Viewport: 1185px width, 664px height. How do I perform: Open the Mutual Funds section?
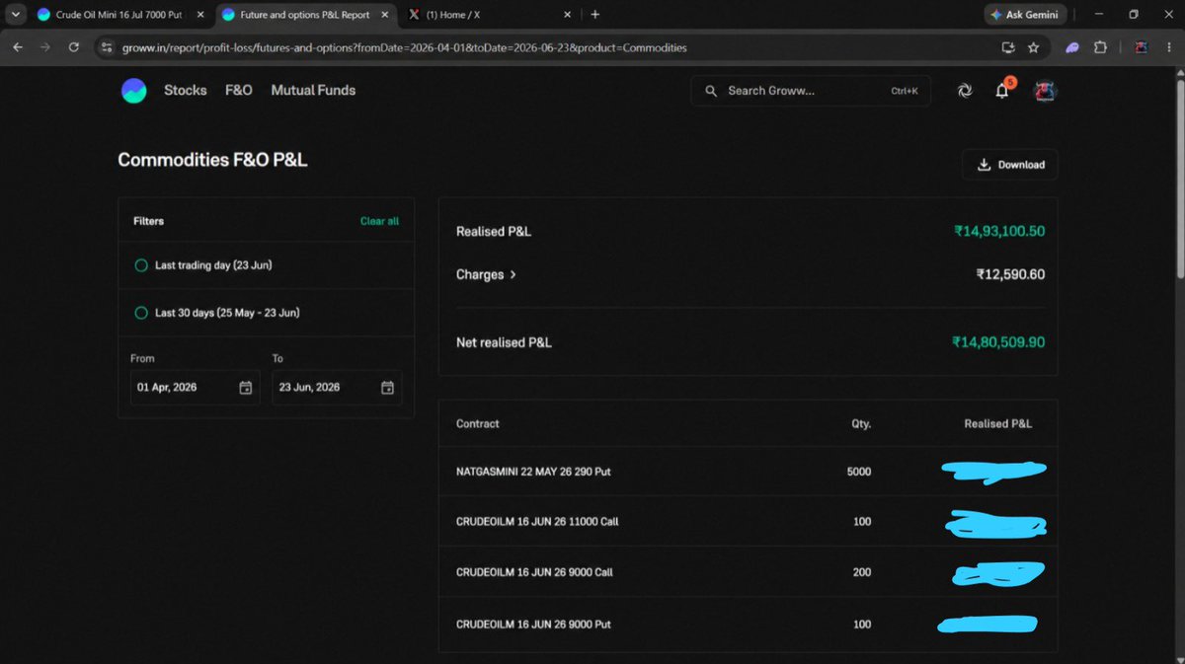(313, 90)
